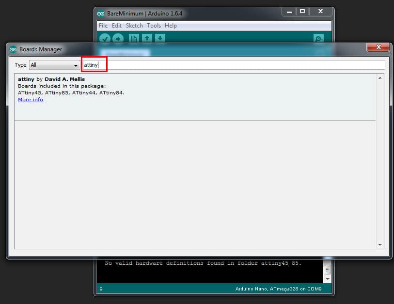Open the Edit menu
This screenshot has width=394, height=304.
point(117,26)
